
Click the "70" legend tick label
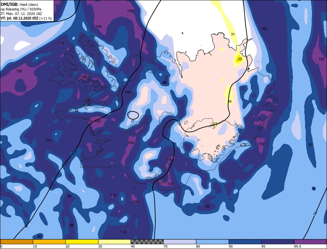[x=165, y=246]
